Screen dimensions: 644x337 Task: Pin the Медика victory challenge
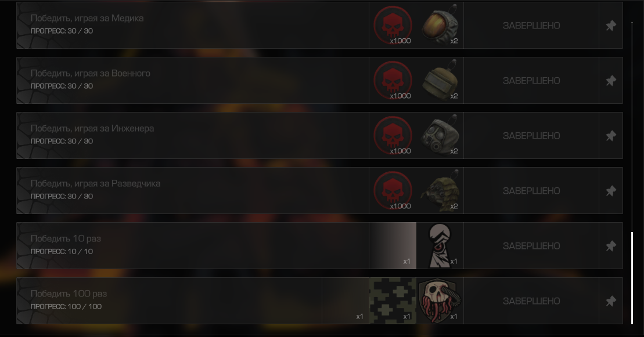(x=611, y=26)
